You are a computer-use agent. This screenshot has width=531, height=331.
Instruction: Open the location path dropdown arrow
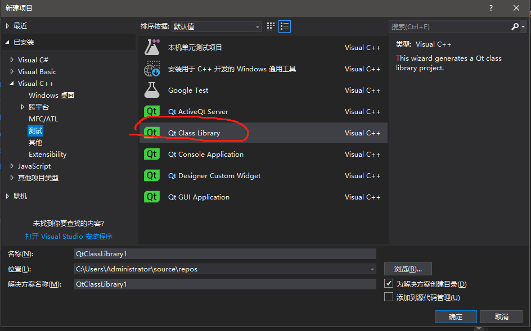click(372, 269)
